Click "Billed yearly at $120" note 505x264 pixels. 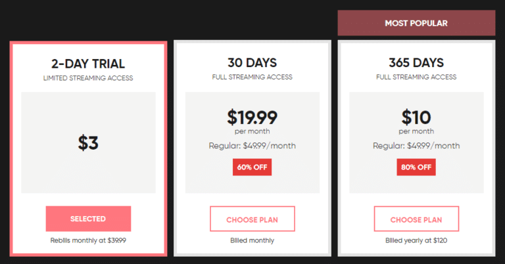pos(416,240)
